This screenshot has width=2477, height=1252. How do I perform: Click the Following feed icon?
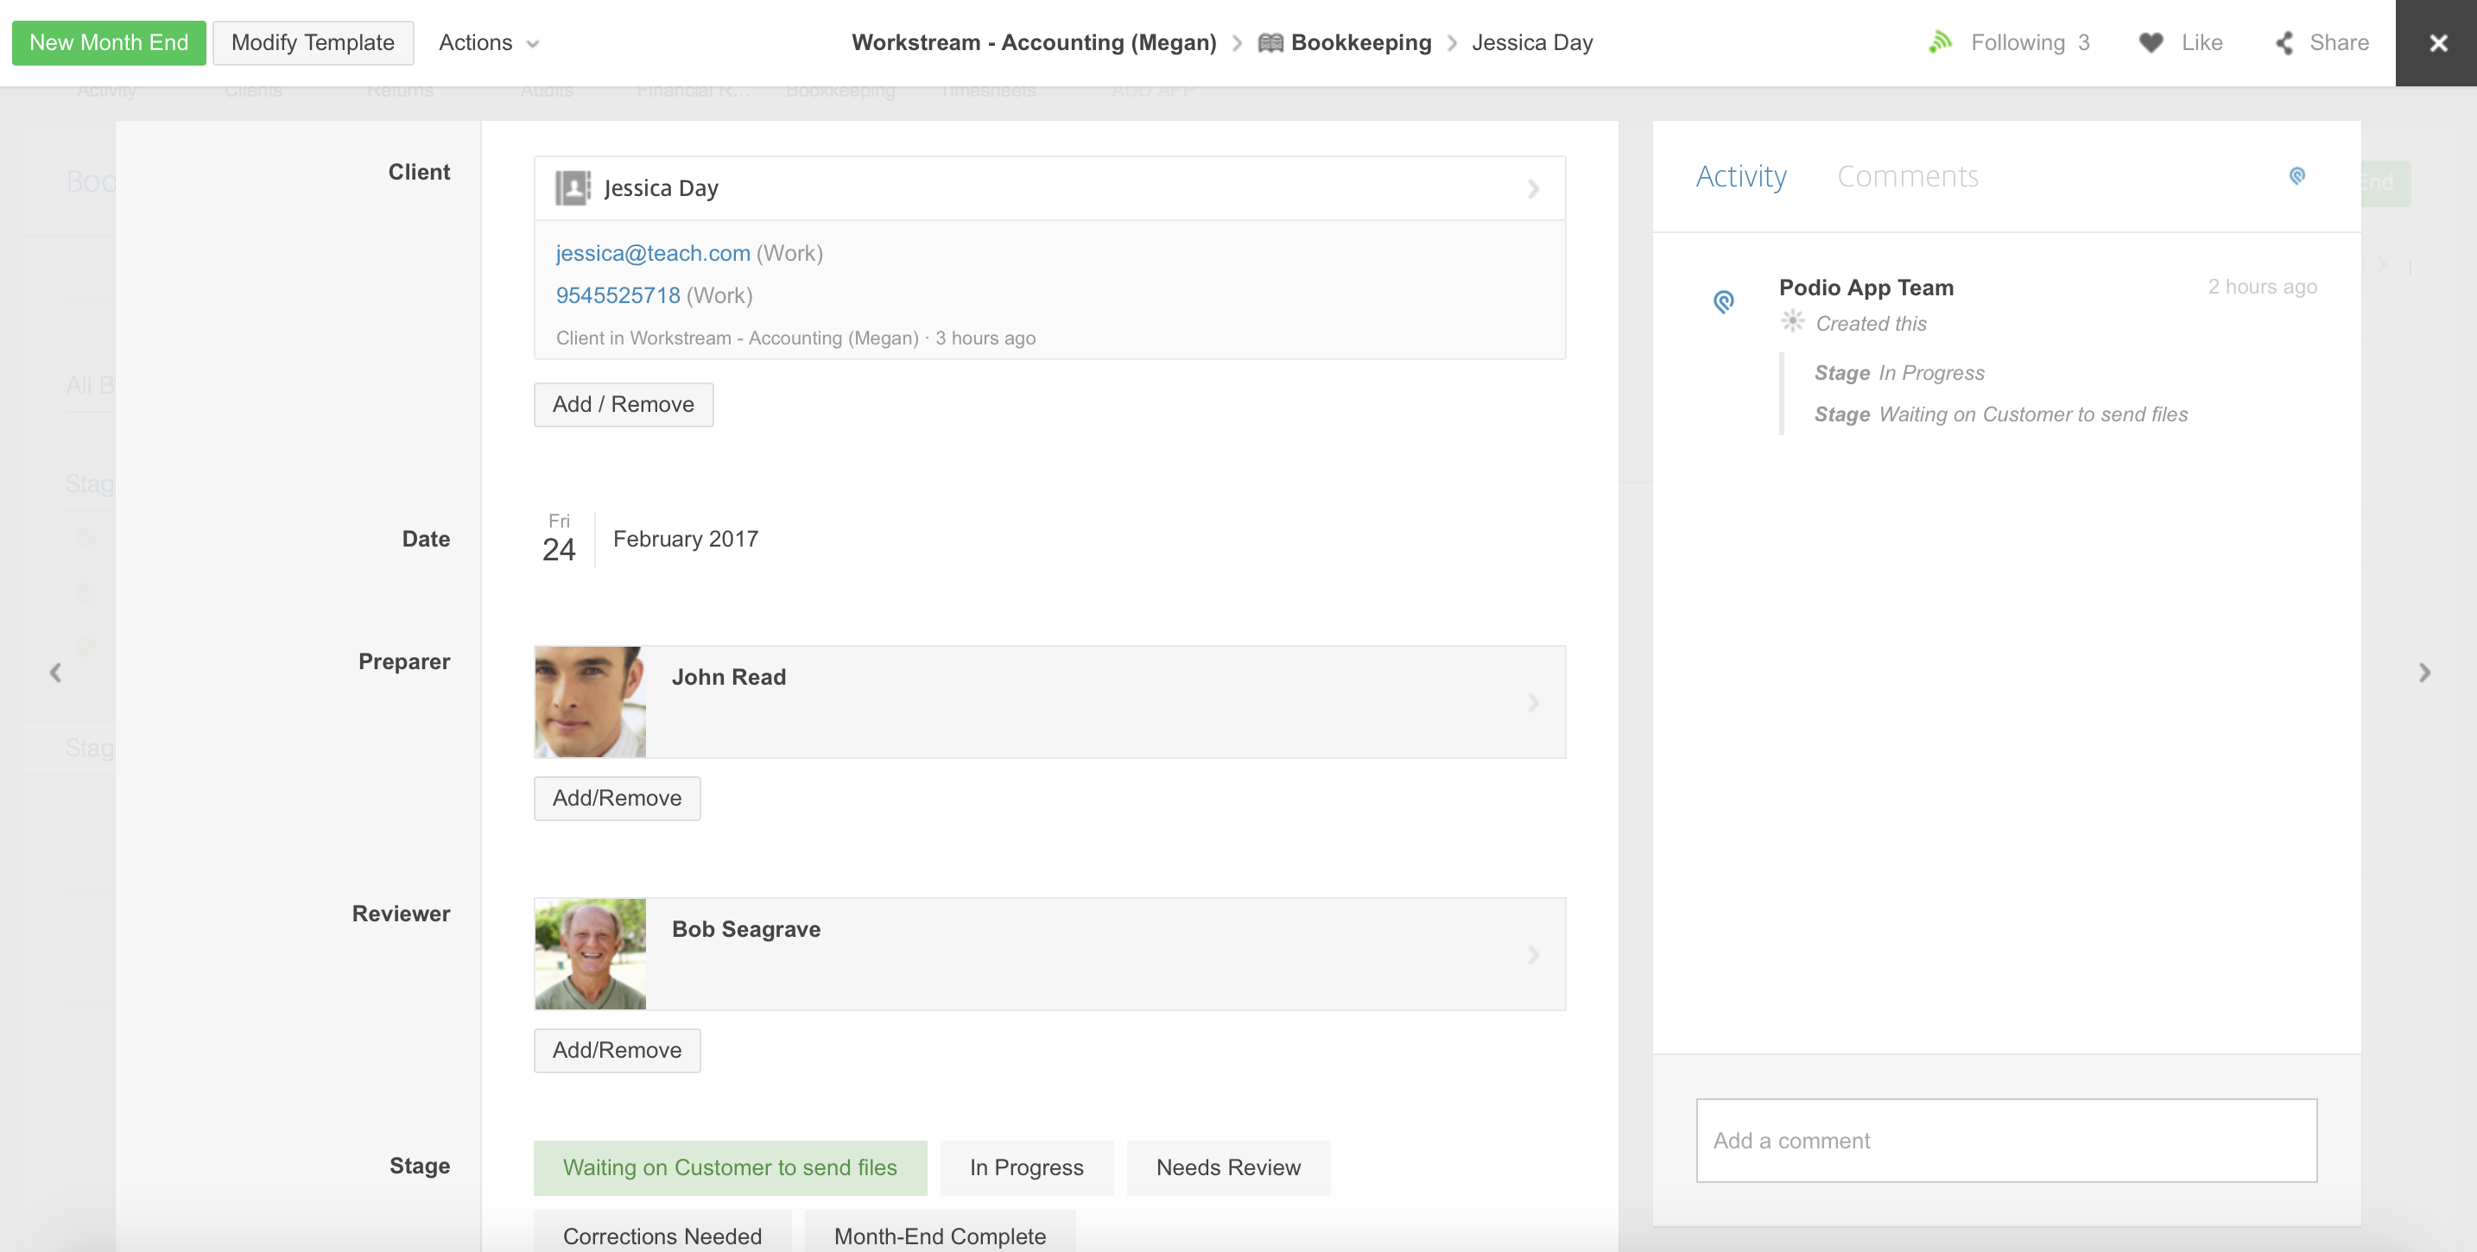point(1940,42)
